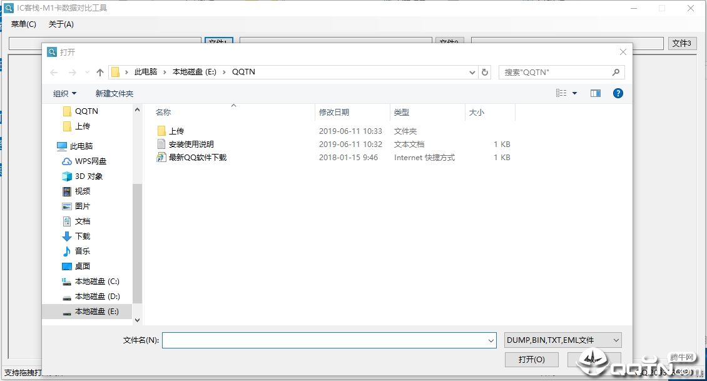Click the 安装使用说明 document icon
Image resolution: width=707 pixels, height=381 pixels.
pos(161,145)
